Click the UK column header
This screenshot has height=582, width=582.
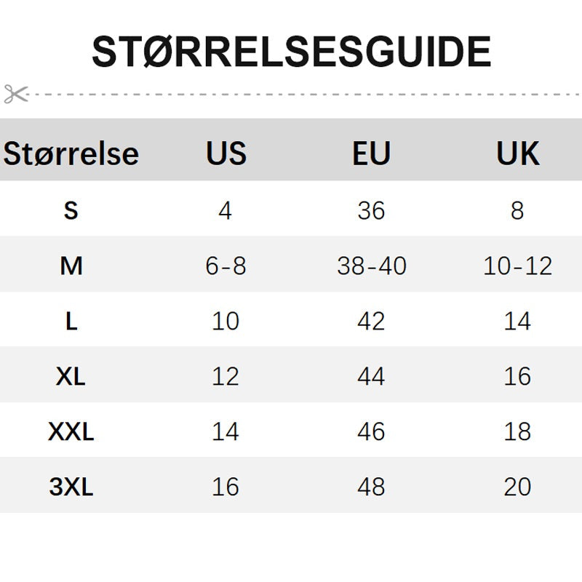pyautogui.click(x=517, y=154)
